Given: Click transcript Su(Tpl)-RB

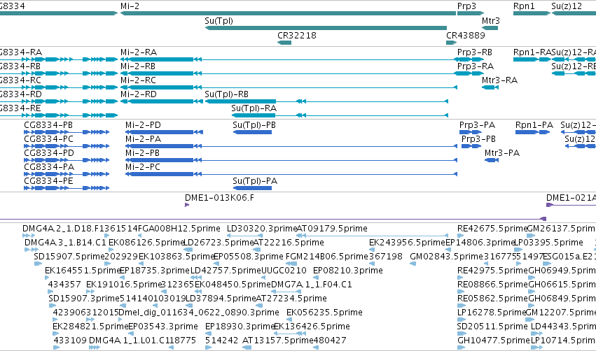Looking at the screenshot, I should click(326, 101).
